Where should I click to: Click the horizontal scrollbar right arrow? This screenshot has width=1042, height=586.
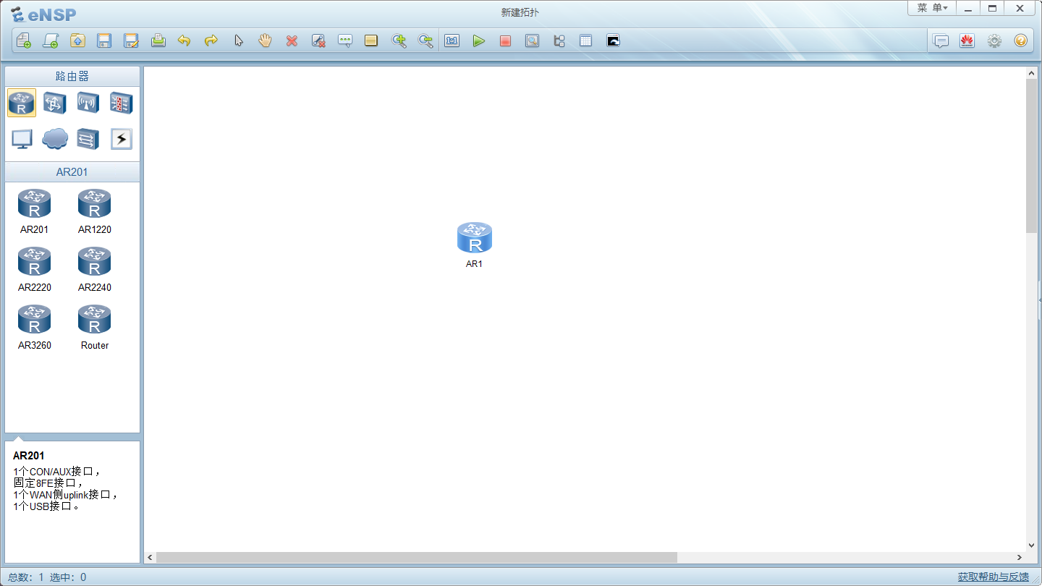[1019, 558]
